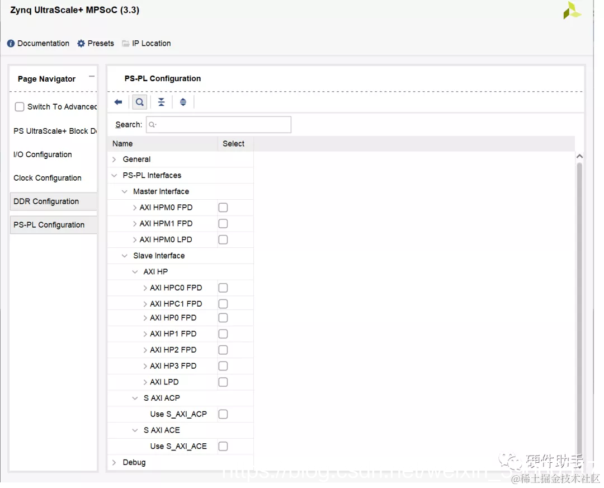Click the Xilinx logo icon
The image size is (604, 488).
tap(572, 11)
